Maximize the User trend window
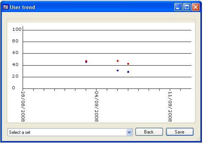The image size is (203, 144). [187, 7]
